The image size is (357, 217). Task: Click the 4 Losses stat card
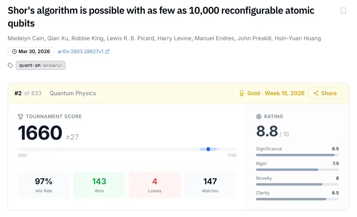(155, 185)
